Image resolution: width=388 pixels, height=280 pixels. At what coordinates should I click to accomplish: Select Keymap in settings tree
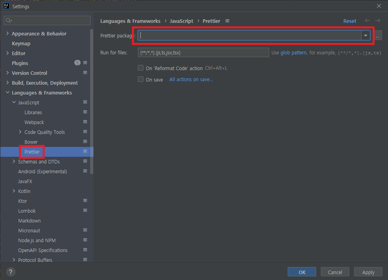pyautogui.click(x=21, y=43)
